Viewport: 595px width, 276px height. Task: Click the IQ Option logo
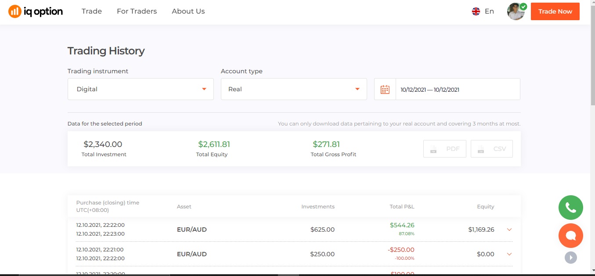click(36, 11)
